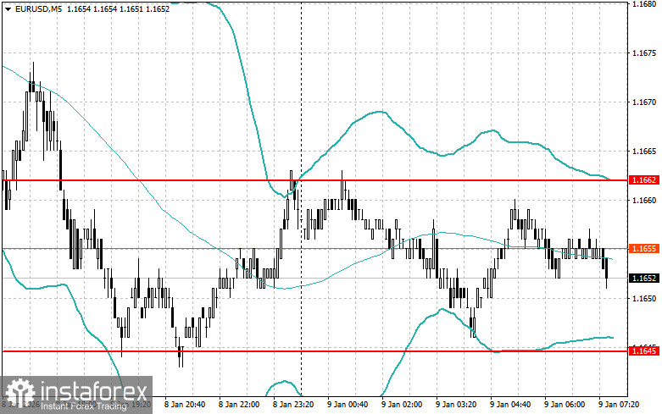Click the instaforex gear logo icon

coord(20,393)
